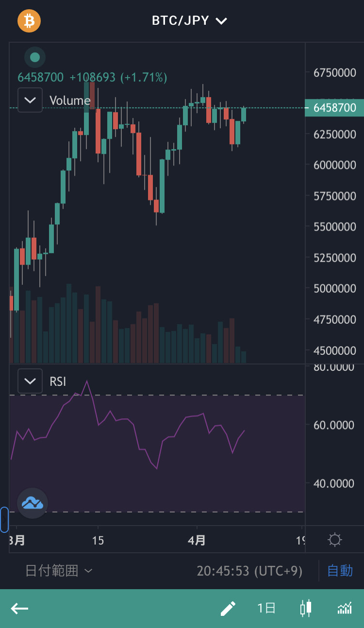This screenshot has height=628, width=364.
Task: Click the 5000000 price axis label
Action: click(335, 288)
